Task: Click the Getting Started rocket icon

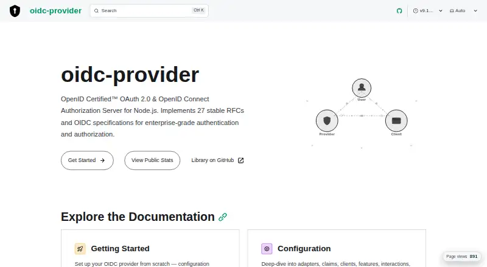Action: point(80,249)
